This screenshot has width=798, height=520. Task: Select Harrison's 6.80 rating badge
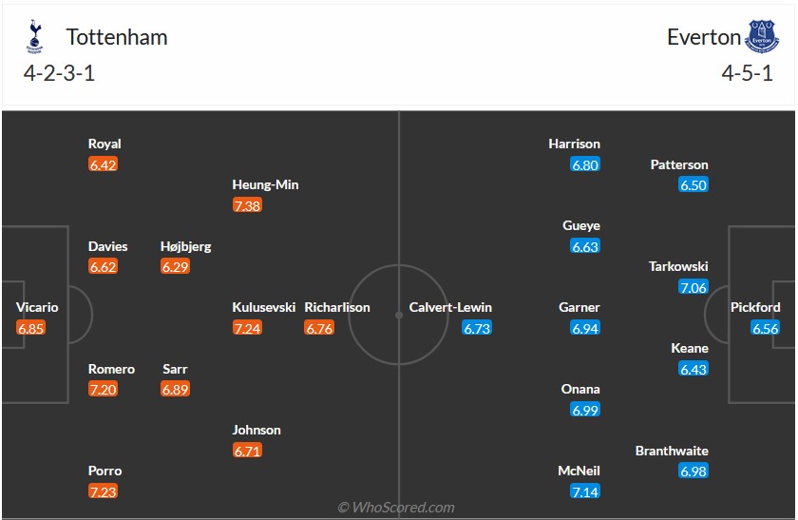[585, 164]
